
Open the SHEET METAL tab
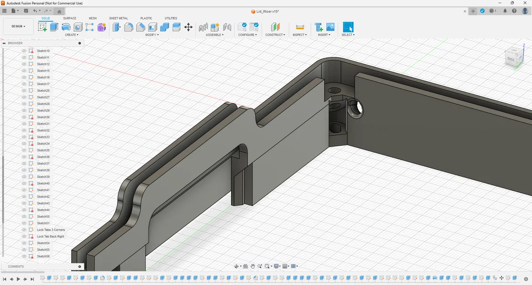click(118, 18)
